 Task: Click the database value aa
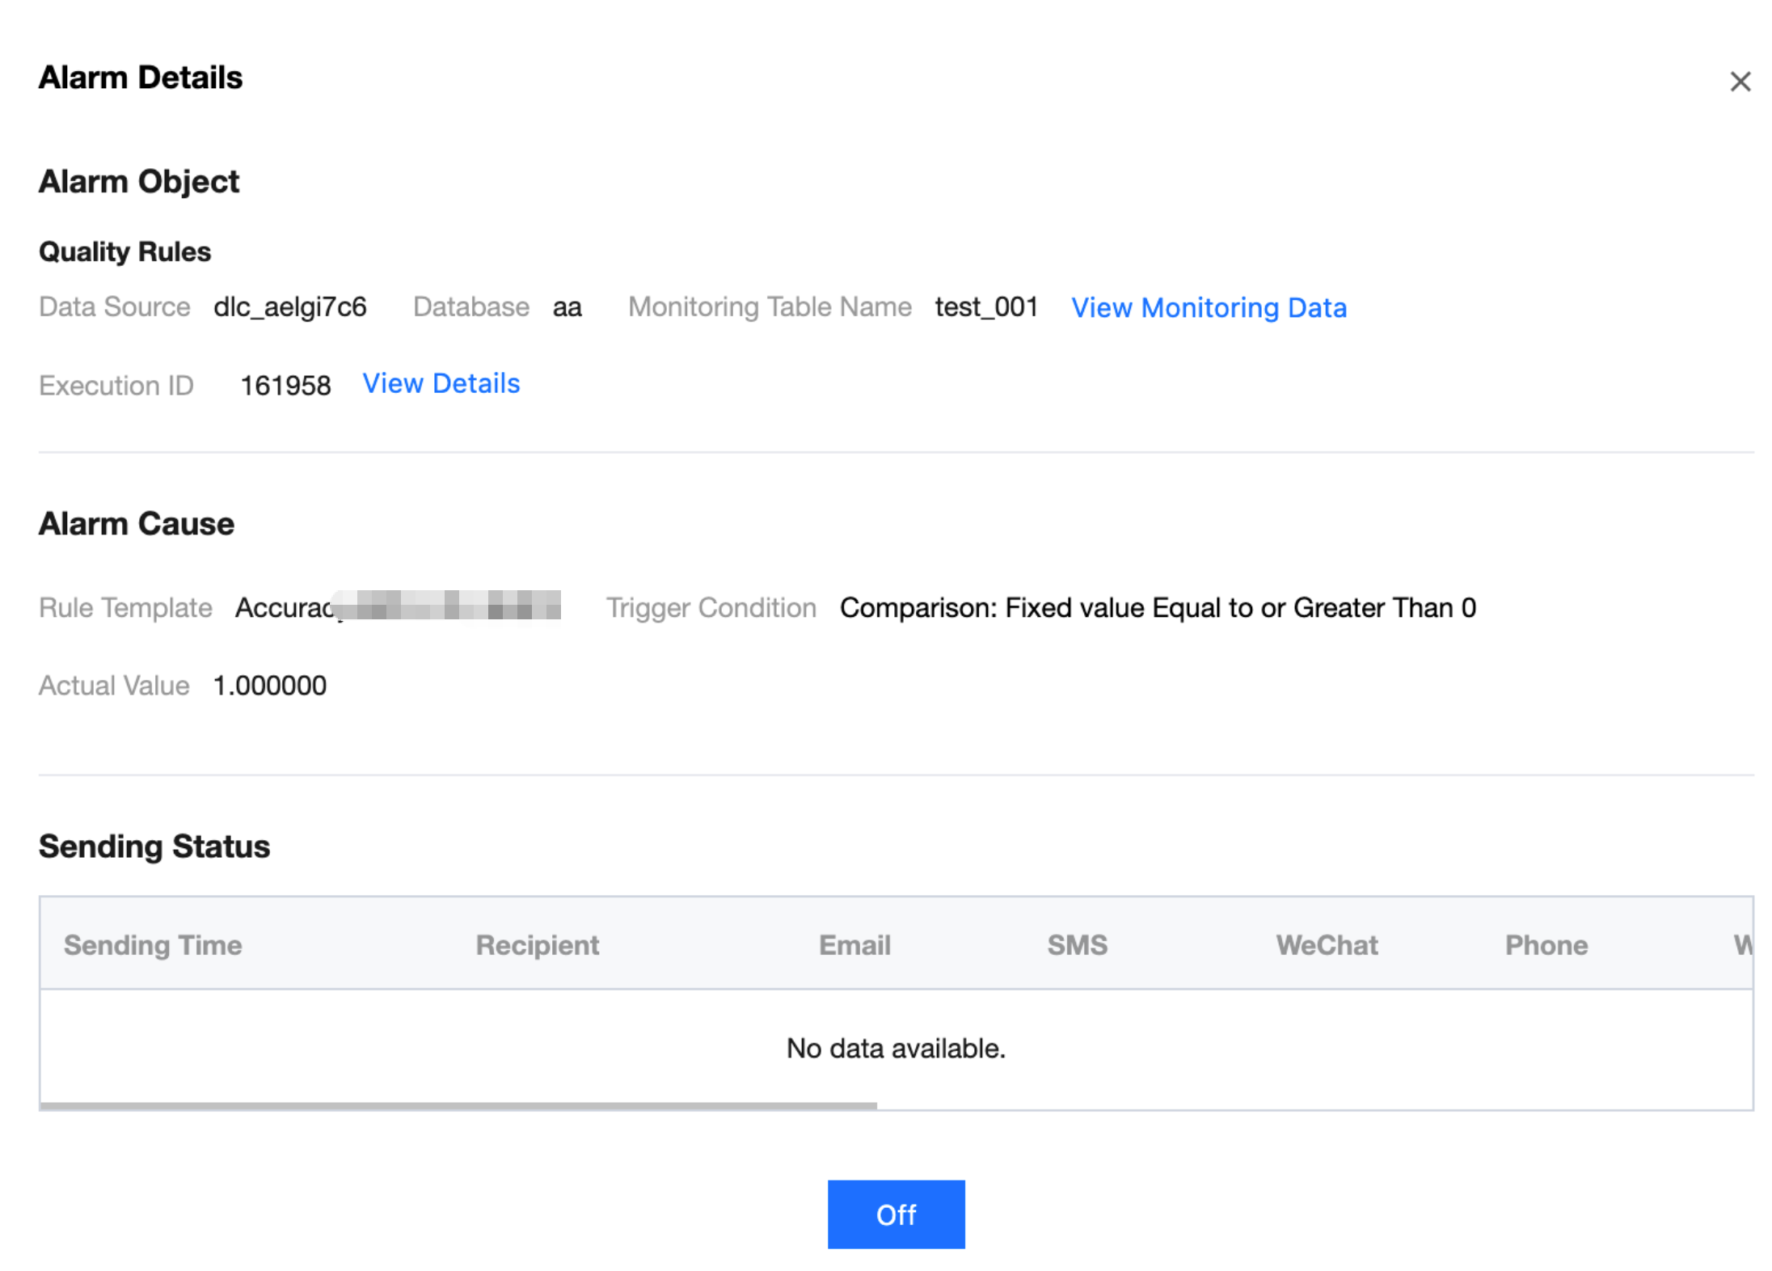pyautogui.click(x=567, y=307)
